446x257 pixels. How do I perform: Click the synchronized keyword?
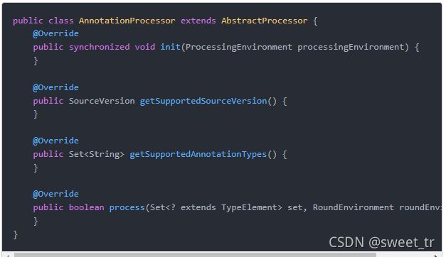(100, 47)
